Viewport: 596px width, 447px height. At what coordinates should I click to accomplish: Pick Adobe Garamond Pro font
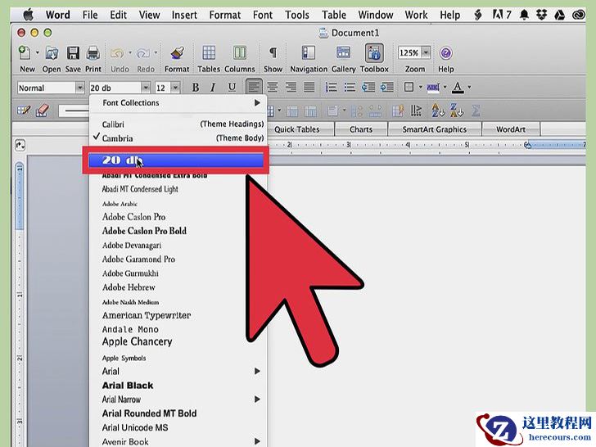pos(138,260)
